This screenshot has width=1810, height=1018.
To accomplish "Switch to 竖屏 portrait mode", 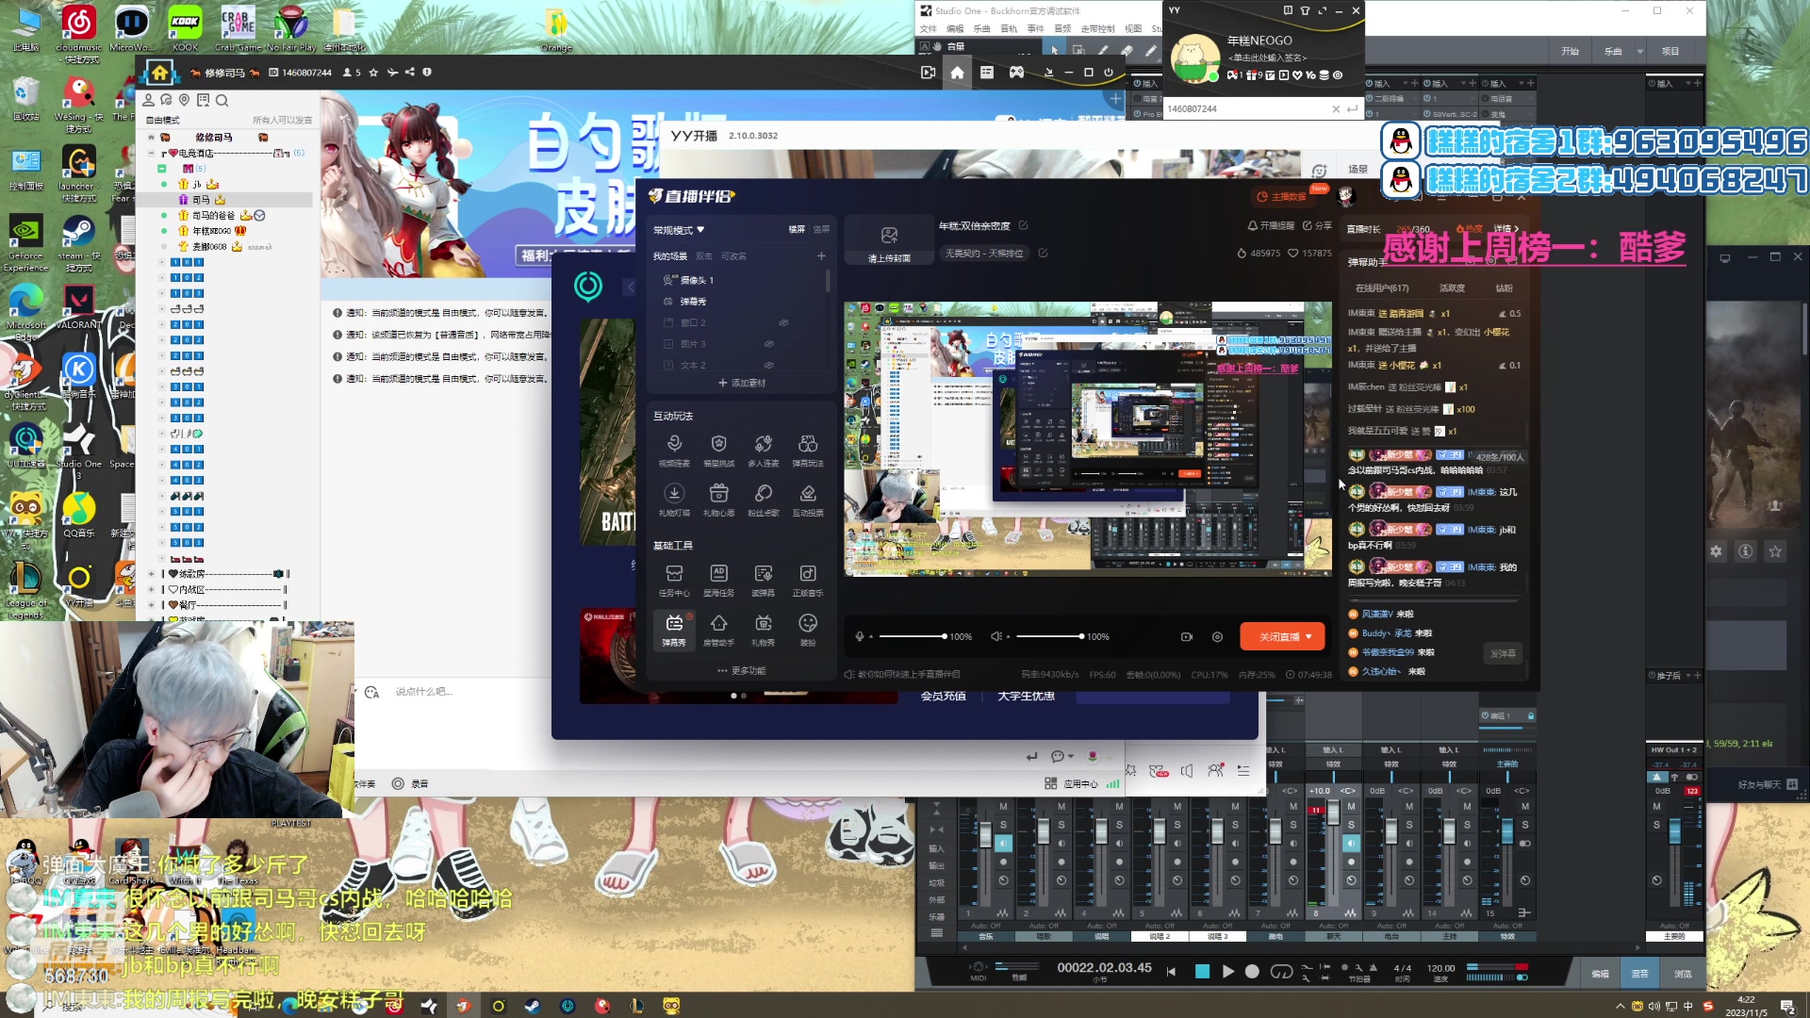I will tap(821, 230).
